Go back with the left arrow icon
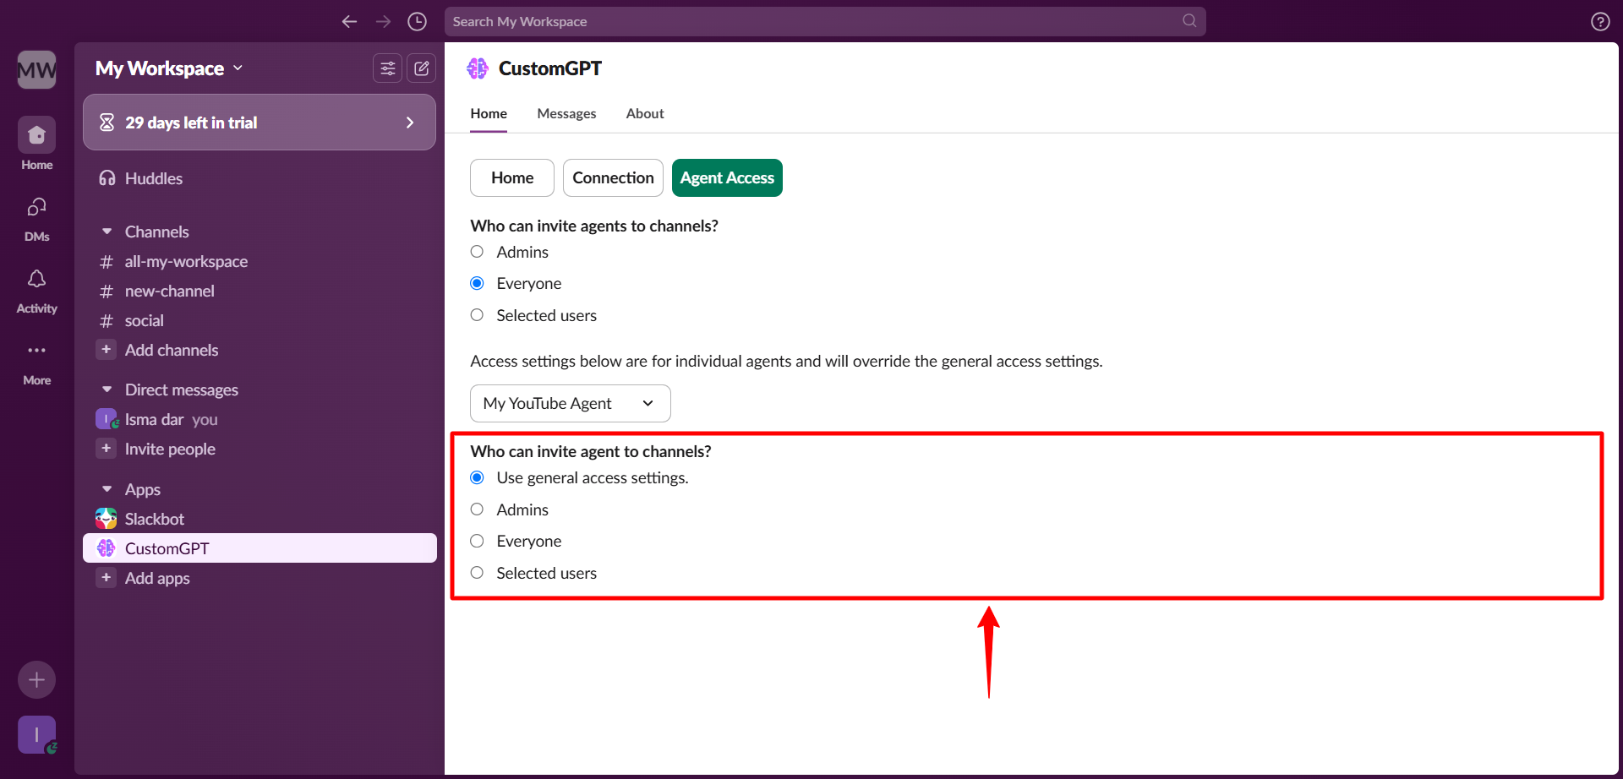The image size is (1623, 779). [349, 21]
